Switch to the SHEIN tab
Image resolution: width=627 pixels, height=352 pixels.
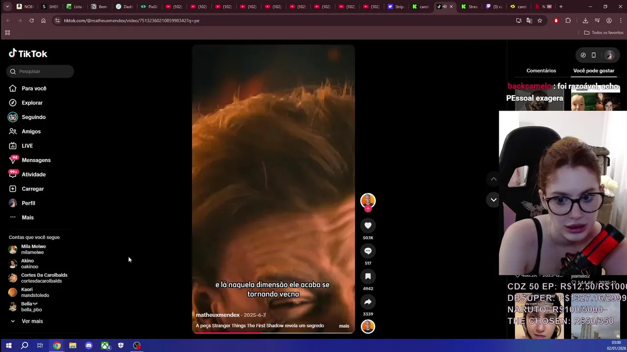(50, 7)
